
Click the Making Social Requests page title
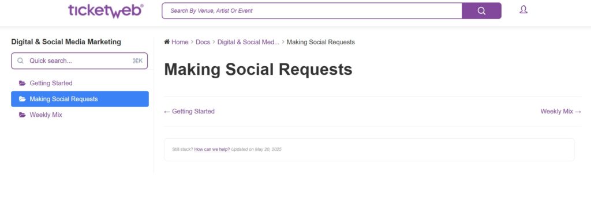[x=258, y=69]
